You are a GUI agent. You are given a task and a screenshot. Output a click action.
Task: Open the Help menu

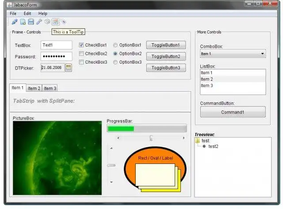pyautogui.click(x=43, y=14)
